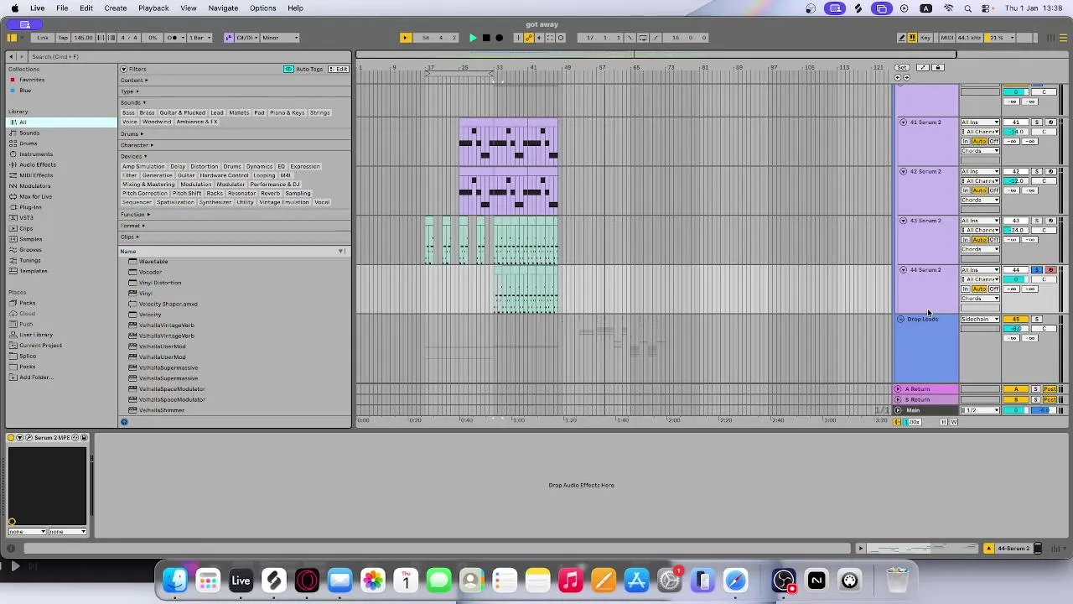Select Favorites in Collections
Viewport: 1073px width, 604px height.
tap(32, 80)
